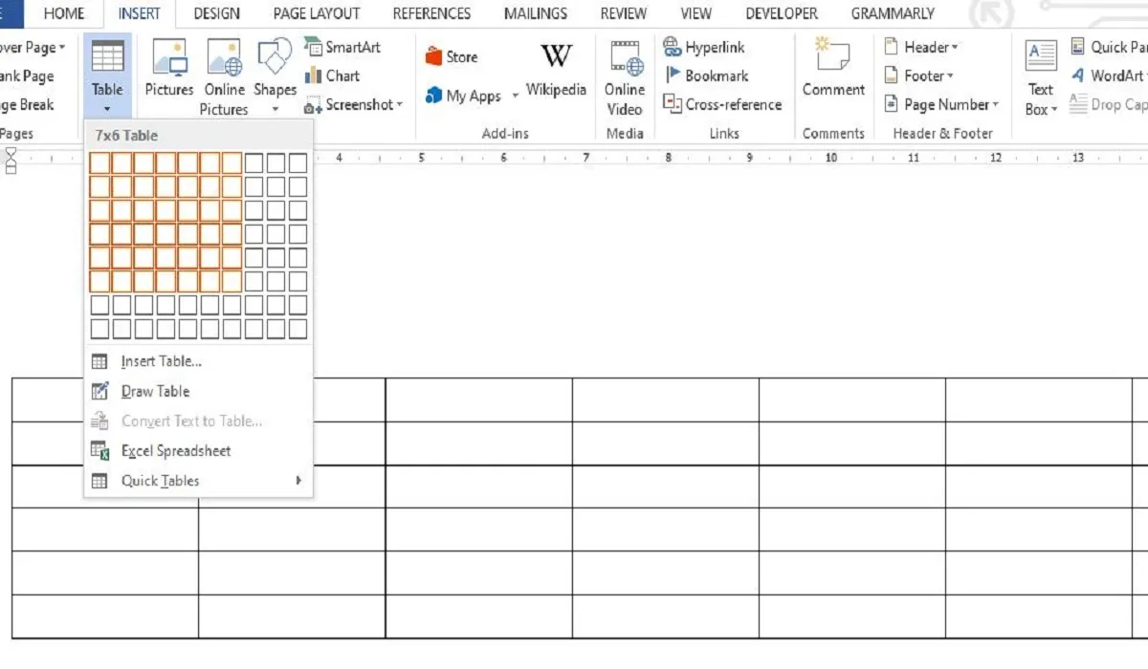
Task: Choose Insert Table... from the menu
Action: [x=162, y=361]
